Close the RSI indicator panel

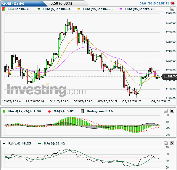(x=172, y=143)
